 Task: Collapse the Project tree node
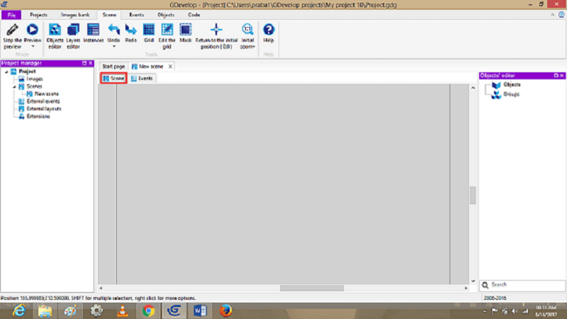(6, 72)
